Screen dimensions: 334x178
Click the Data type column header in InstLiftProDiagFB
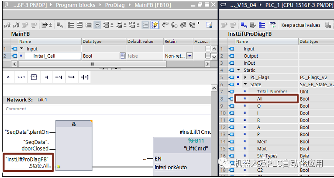click(x=317, y=42)
